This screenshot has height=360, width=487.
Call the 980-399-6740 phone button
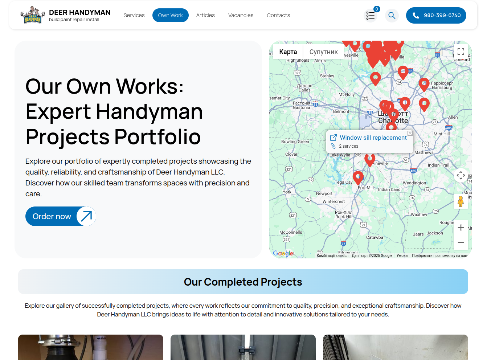pos(436,15)
